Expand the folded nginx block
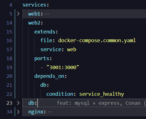146x119 pixels. [x=18, y=112]
